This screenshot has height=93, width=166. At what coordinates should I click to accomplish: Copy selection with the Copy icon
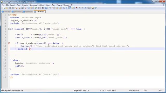(29, 8)
